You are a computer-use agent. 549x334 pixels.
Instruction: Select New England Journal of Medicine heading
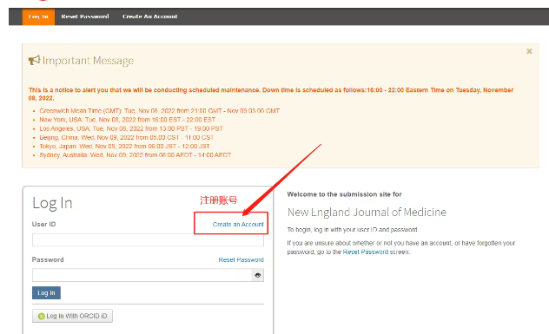point(367,213)
